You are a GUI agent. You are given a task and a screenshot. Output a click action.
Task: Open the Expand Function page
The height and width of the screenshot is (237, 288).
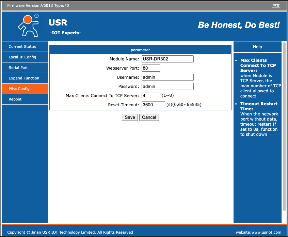pyautogui.click(x=25, y=78)
